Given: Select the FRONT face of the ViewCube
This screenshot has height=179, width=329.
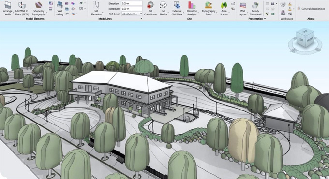Looking at the screenshot, I should (x=310, y=39).
